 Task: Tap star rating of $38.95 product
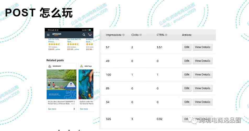[x=54, y=44]
